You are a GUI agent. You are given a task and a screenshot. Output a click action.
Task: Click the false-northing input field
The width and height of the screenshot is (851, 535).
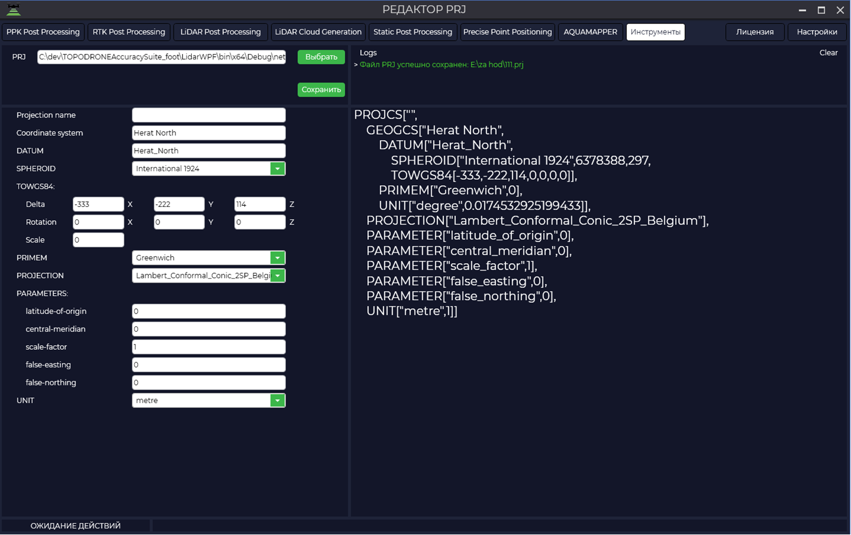click(209, 383)
